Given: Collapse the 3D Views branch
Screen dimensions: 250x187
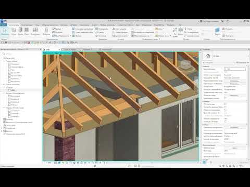Looking at the screenshot, I should pyautogui.click(x=4, y=87).
